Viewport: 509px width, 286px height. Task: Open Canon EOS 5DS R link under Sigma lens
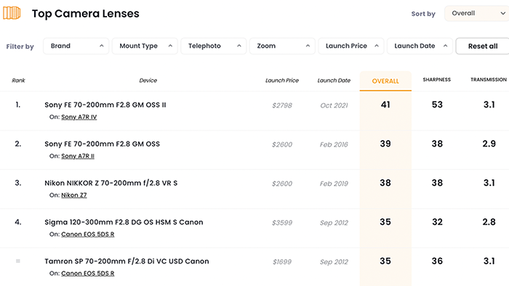[88, 234]
